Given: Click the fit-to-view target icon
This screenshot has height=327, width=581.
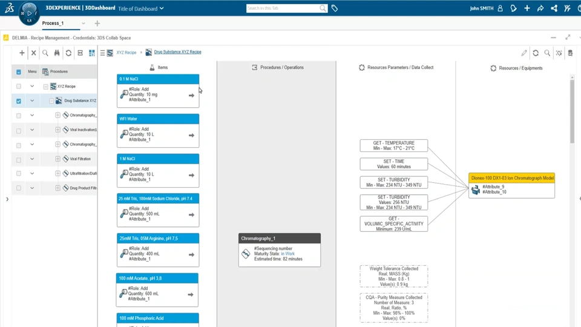Looking at the screenshot, I should click(x=559, y=53).
